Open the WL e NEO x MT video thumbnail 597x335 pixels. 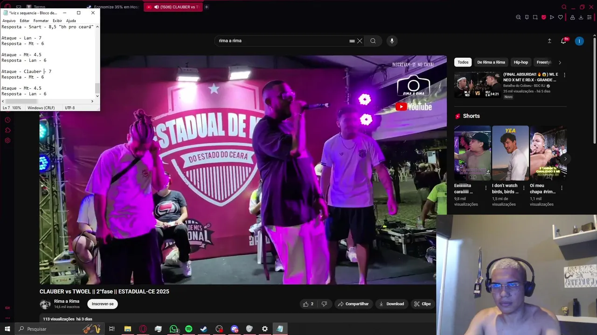477,84
